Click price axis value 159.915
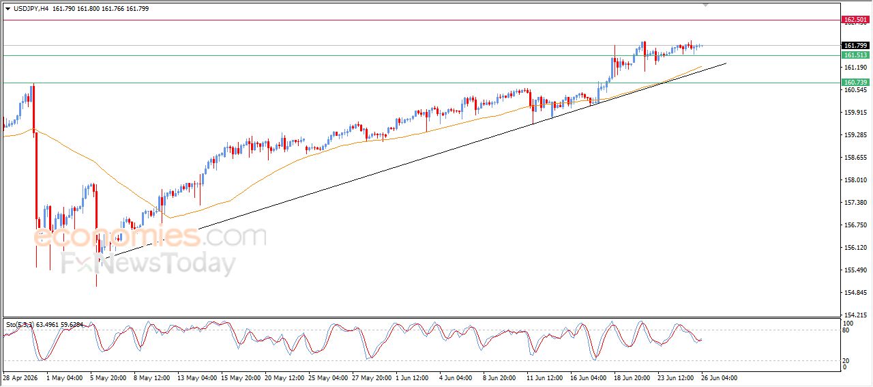The image size is (873, 387). (855, 113)
